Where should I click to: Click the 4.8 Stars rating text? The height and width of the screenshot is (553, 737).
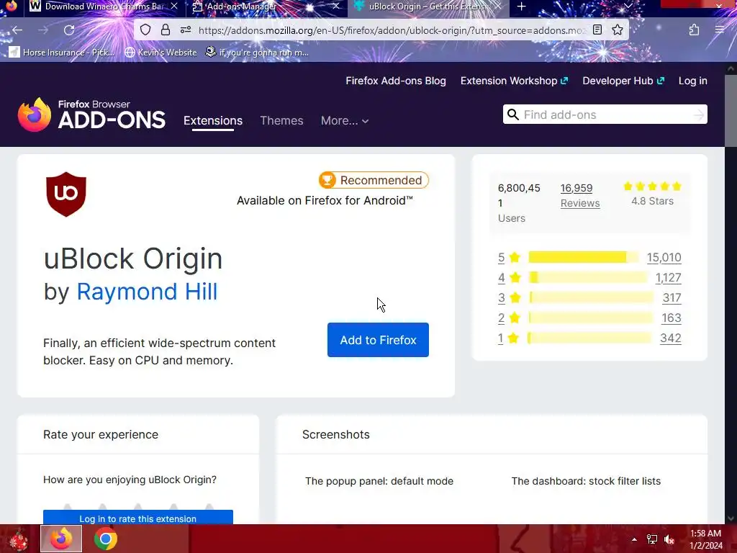tap(652, 202)
